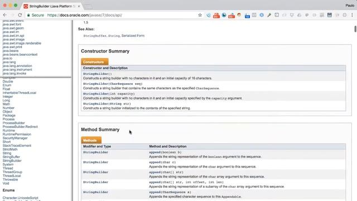Open the StringBuilder(CharSequence seq) constructor link
This screenshot has height=201, width=357.
pyautogui.click(x=113, y=84)
